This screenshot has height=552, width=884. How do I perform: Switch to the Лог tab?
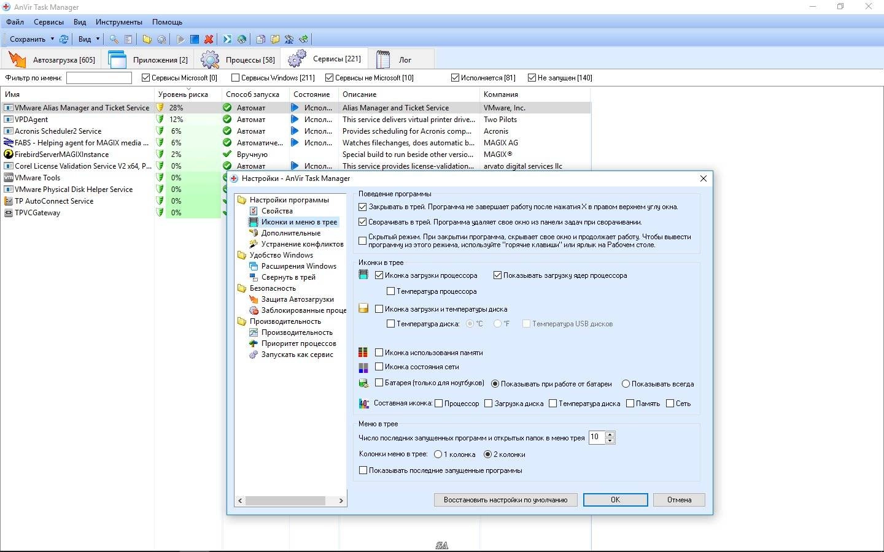point(401,59)
